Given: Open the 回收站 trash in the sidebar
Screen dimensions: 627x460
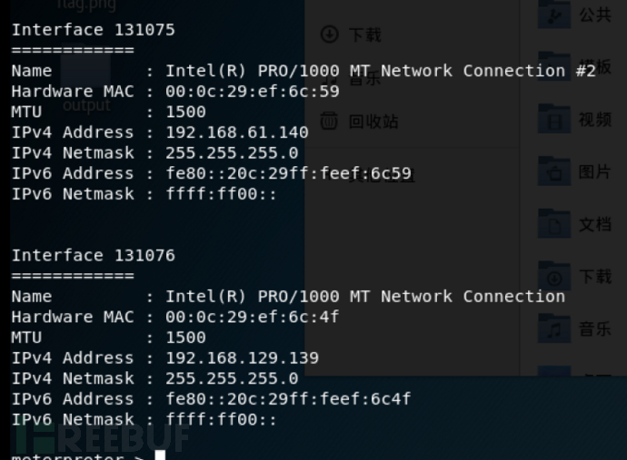Looking at the screenshot, I should [360, 122].
